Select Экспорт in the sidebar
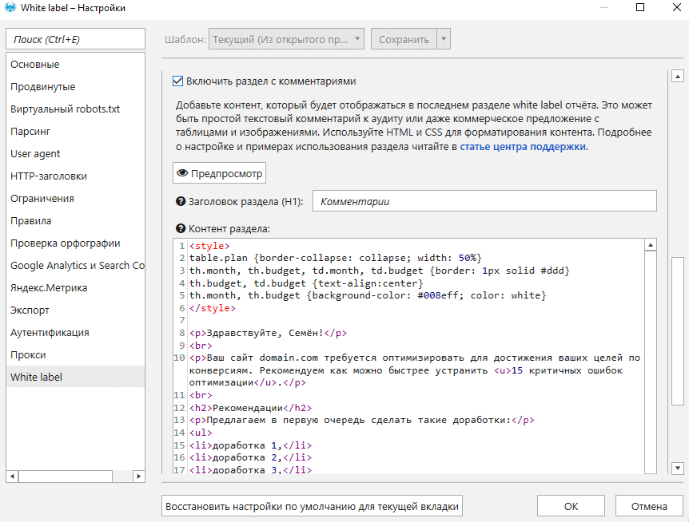The width and height of the screenshot is (689, 522). (75, 310)
